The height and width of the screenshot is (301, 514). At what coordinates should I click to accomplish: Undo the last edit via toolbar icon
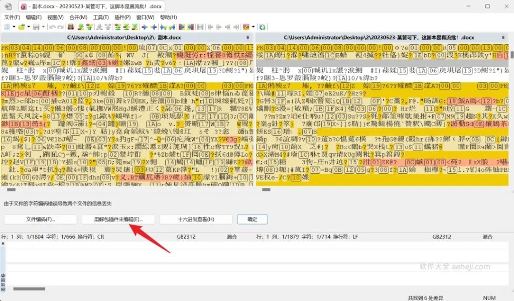(x=52, y=26)
